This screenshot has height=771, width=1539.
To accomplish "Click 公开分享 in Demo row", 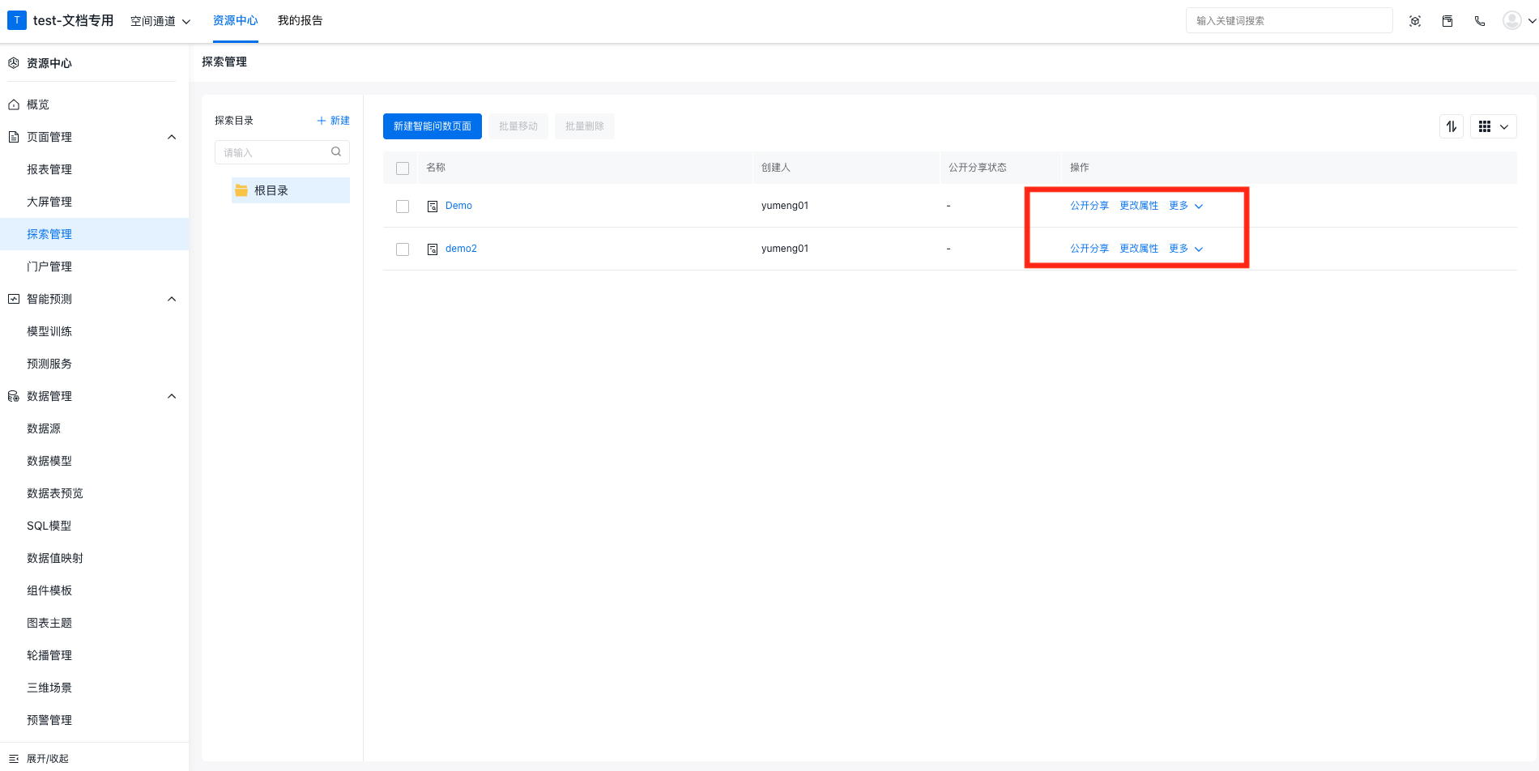I will pos(1089,206).
